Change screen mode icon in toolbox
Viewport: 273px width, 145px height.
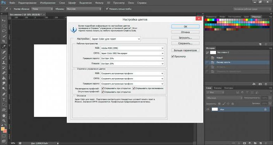4,141
